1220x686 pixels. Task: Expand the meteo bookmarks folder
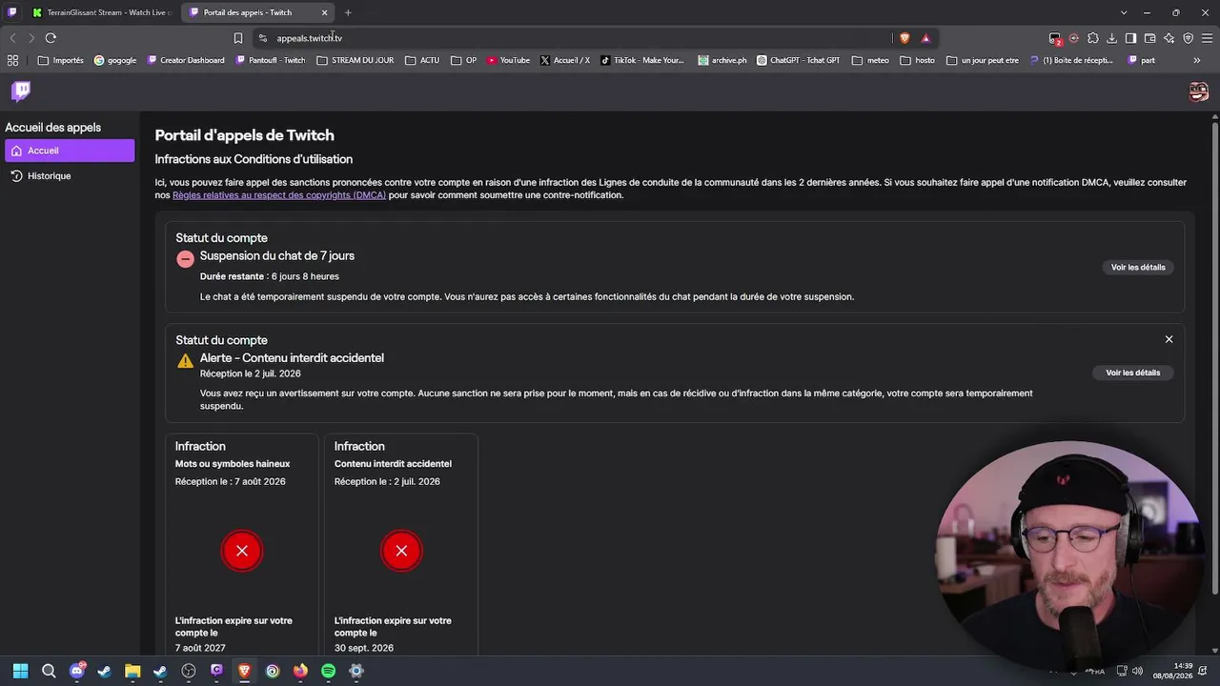coord(870,60)
